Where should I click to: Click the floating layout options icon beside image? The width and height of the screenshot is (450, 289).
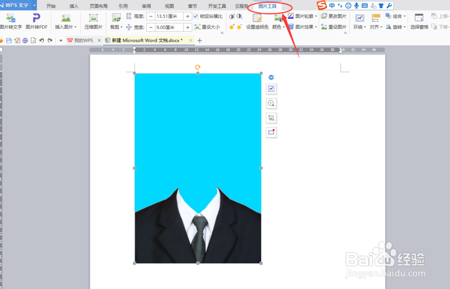coord(271,89)
